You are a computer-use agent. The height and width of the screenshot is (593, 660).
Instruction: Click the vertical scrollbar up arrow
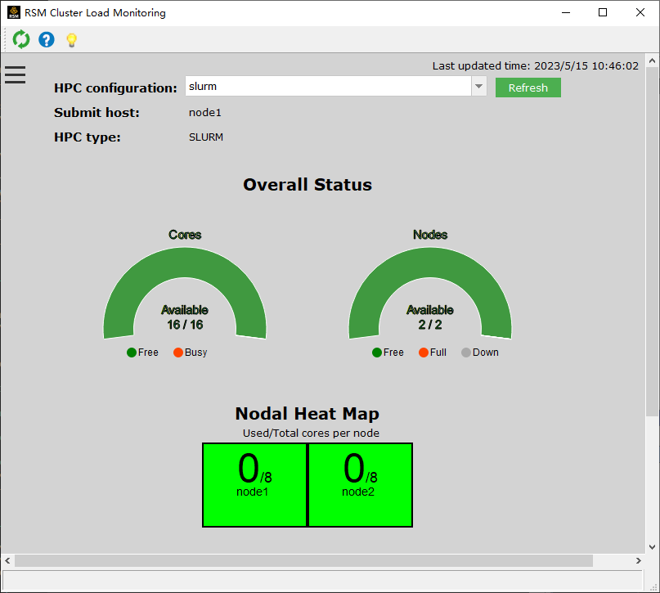coord(652,61)
